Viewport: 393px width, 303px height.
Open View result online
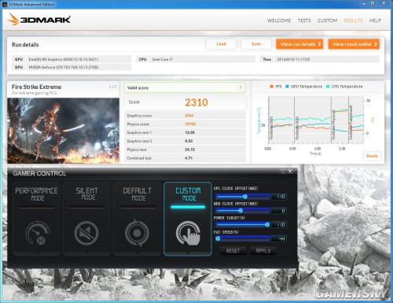[354, 44]
